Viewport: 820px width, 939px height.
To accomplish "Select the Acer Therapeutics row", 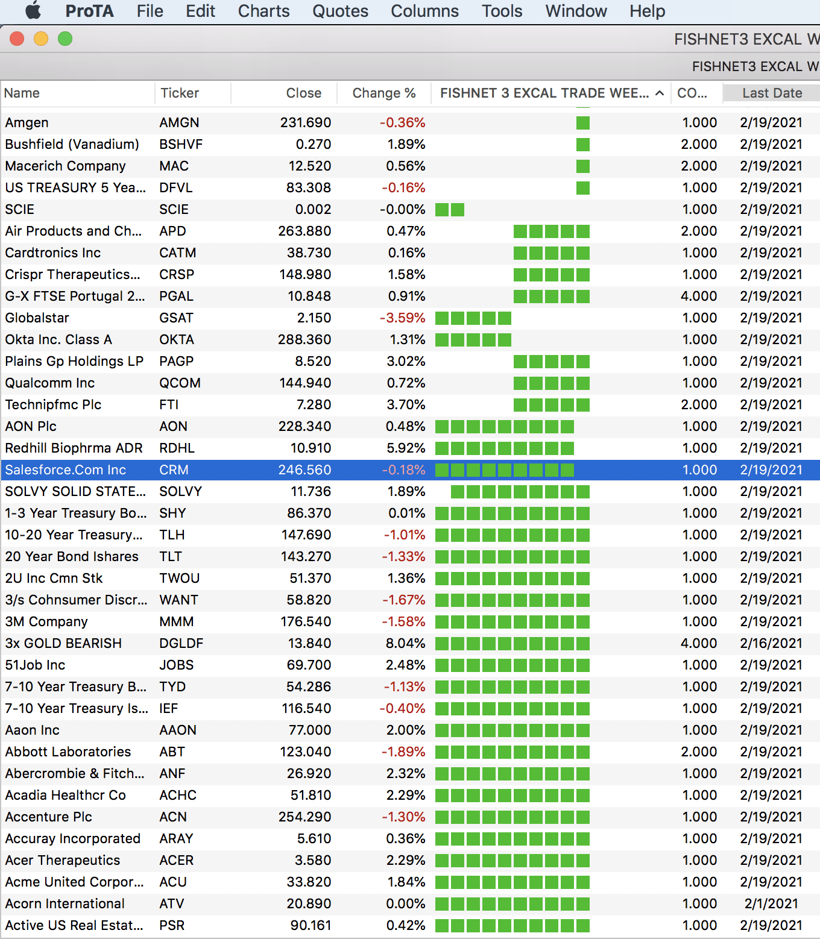I will [410, 861].
